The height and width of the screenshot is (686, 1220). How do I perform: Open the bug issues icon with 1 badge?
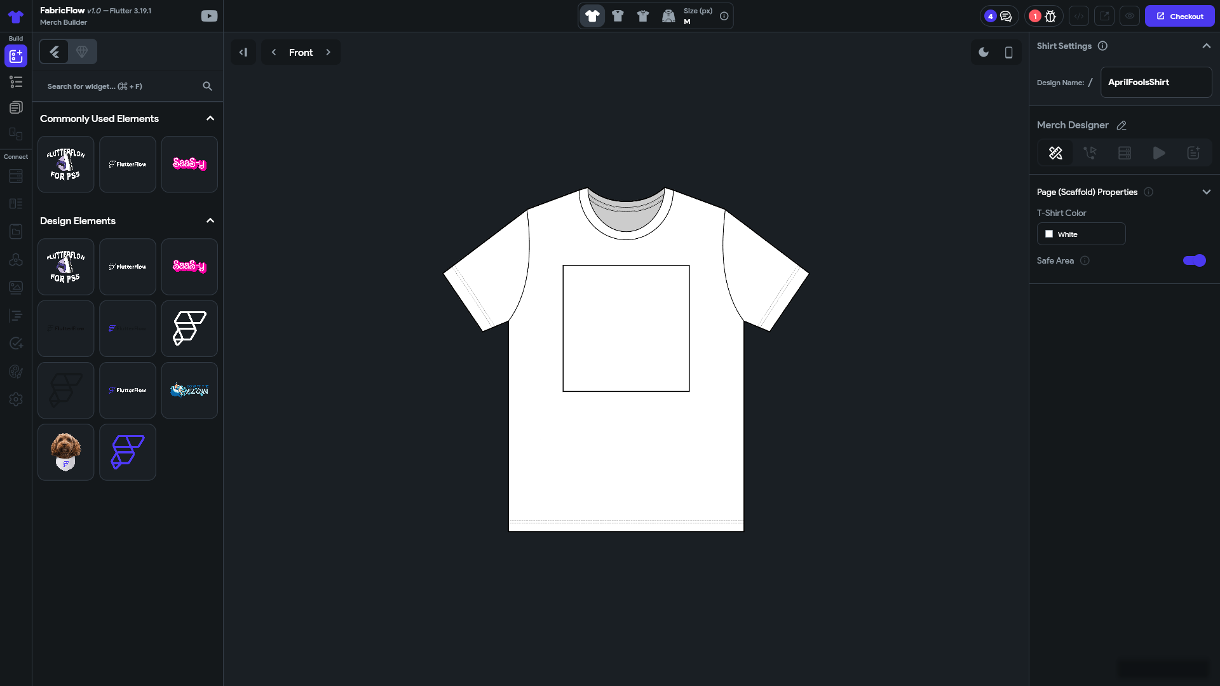1043,16
